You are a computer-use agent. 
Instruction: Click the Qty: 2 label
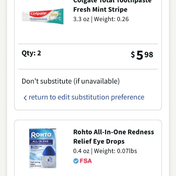point(31,53)
